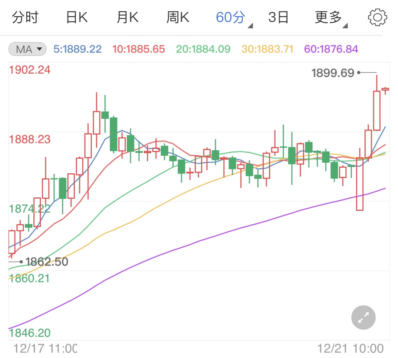Expand chart to fullscreen with arrows button
The height and width of the screenshot is (358, 398).
click(363, 317)
